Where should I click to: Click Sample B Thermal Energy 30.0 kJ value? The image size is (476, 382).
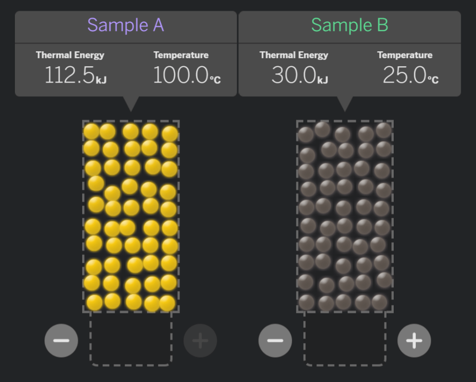299,75
